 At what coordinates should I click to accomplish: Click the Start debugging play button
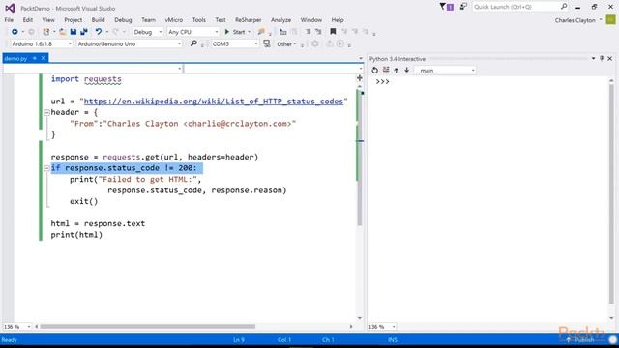click(x=227, y=32)
